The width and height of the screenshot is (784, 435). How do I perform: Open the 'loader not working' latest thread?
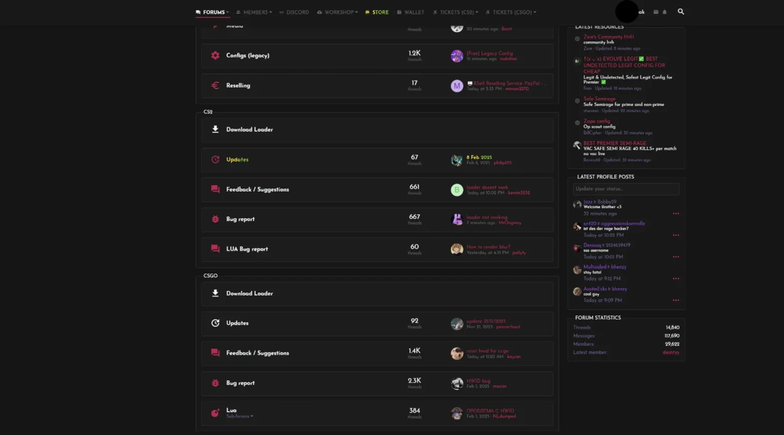click(487, 217)
